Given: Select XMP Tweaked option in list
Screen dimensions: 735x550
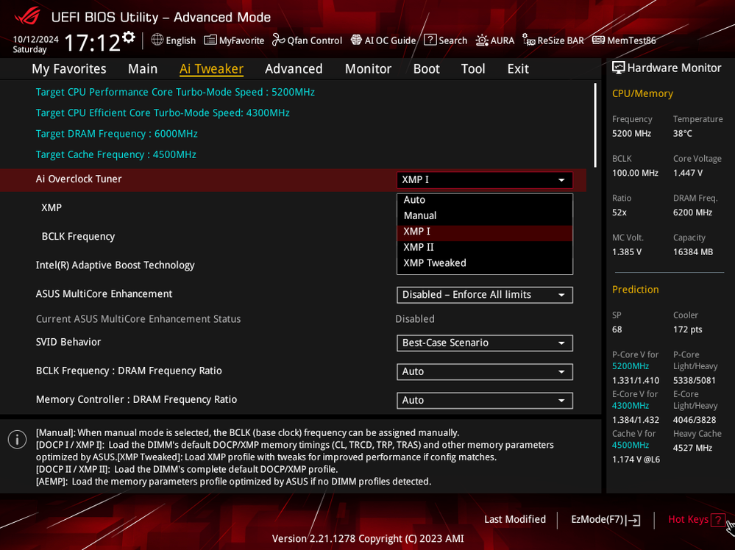Looking at the screenshot, I should [485, 263].
